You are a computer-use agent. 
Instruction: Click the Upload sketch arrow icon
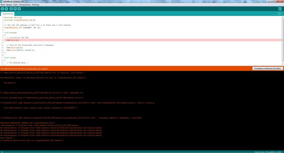[x=6, y=8]
